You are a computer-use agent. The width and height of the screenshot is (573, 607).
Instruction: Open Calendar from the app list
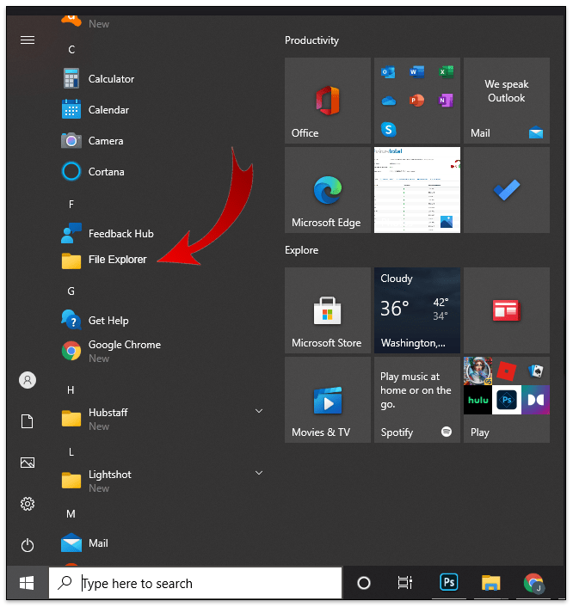click(163, 109)
